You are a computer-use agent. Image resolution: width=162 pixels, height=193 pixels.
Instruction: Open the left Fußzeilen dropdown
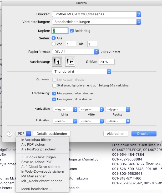click(x=65, y=121)
